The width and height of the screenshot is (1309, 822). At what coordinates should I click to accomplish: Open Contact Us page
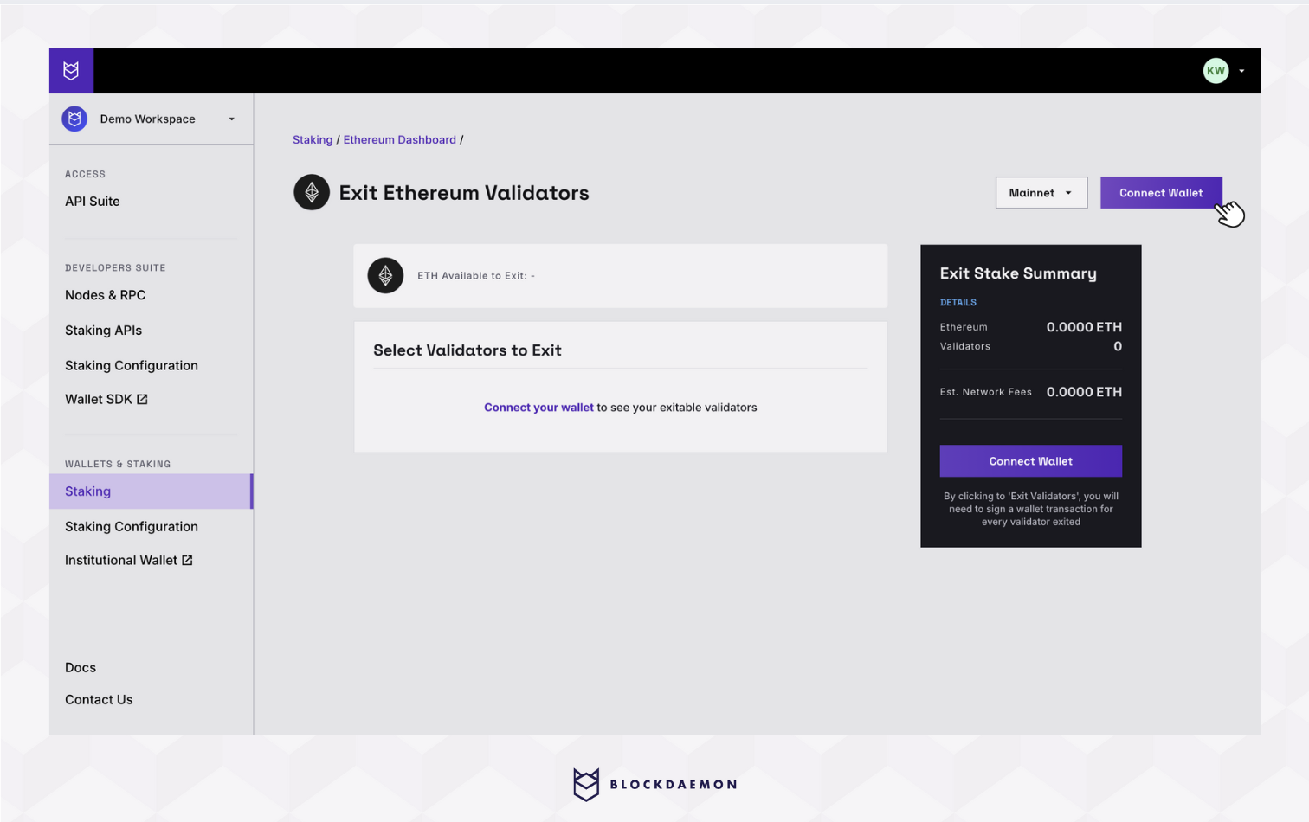[x=99, y=699]
